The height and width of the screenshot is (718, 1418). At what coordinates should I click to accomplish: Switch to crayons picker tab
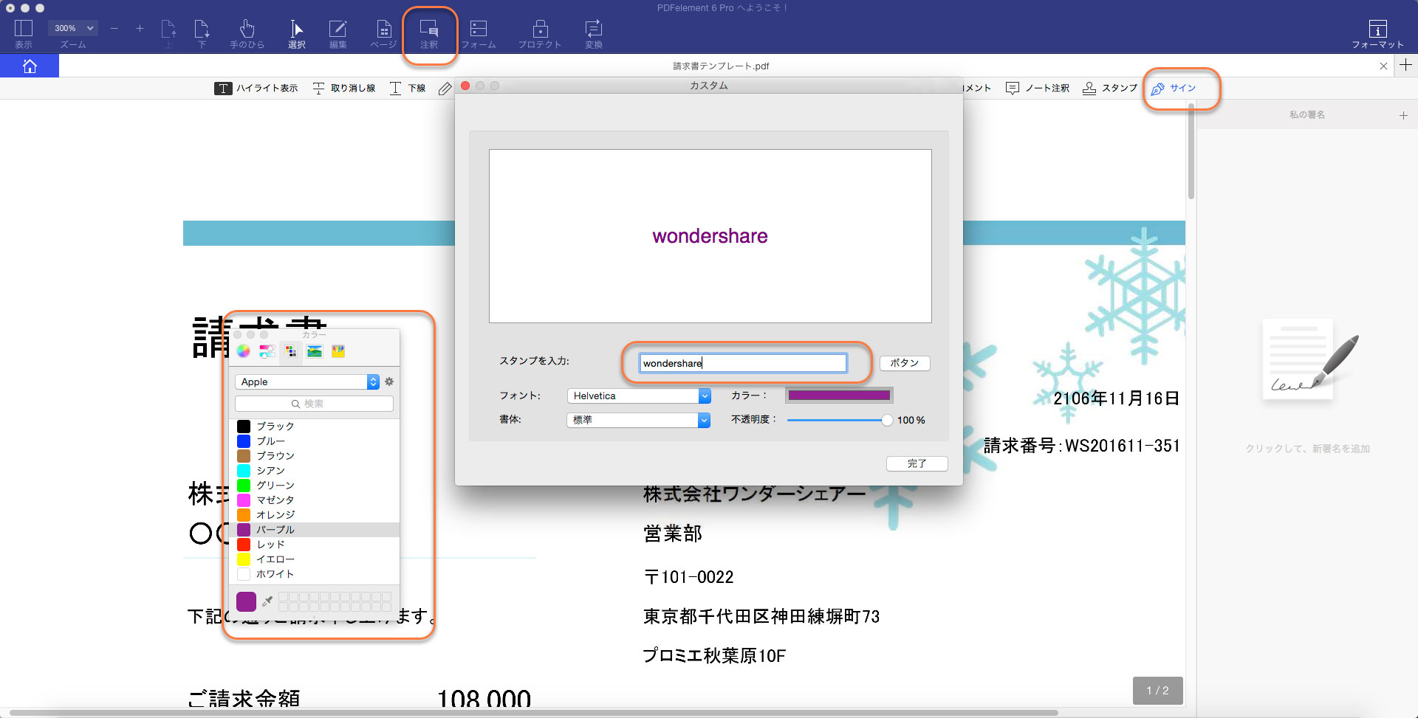coord(338,351)
